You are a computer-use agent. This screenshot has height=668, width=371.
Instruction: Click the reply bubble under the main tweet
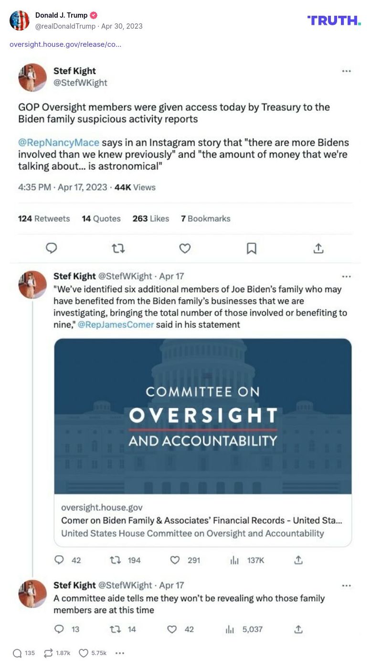51,248
